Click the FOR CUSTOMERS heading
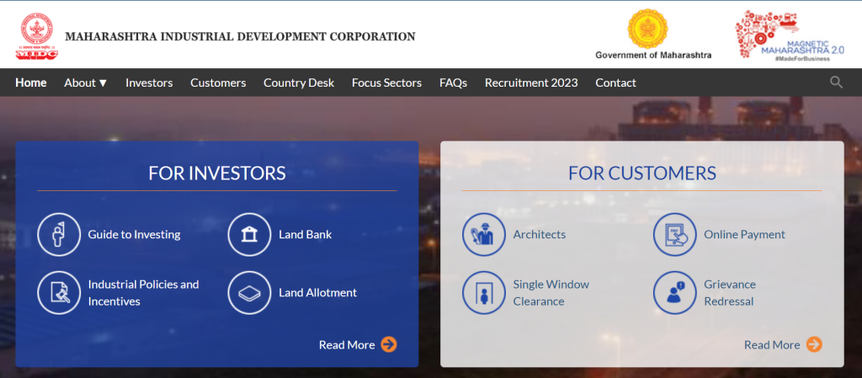Screen dimensions: 862x378 [x=642, y=173]
